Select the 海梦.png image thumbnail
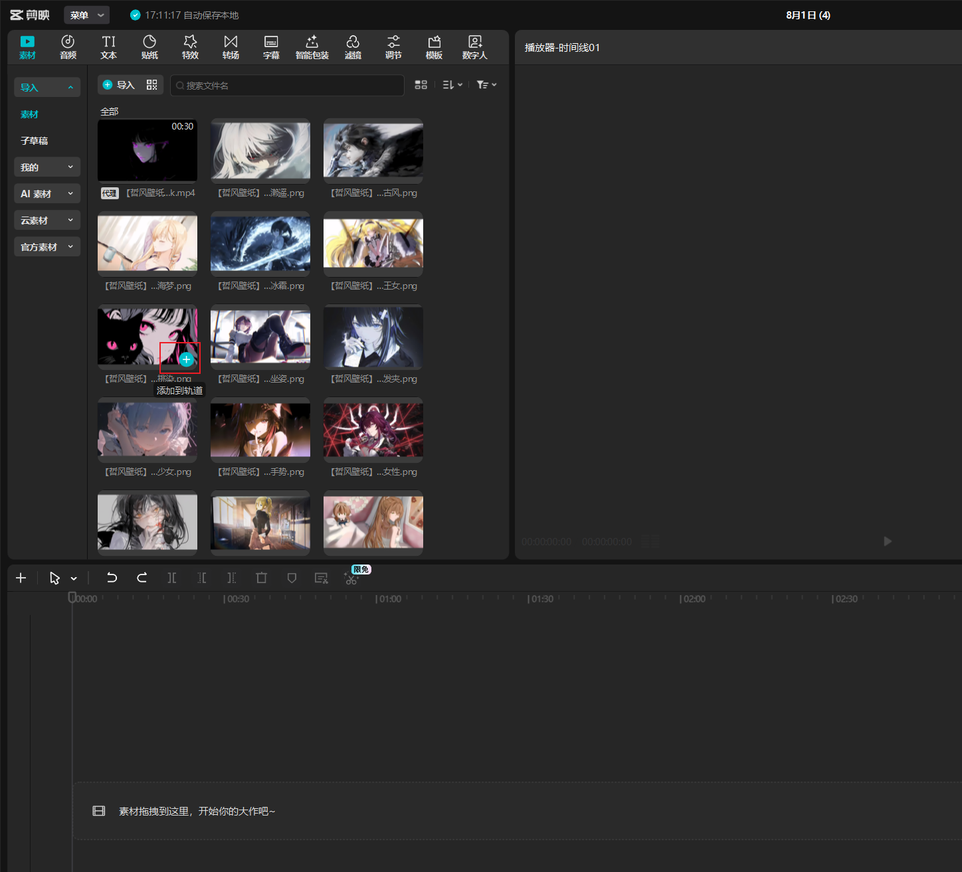The width and height of the screenshot is (962, 872). click(x=147, y=243)
